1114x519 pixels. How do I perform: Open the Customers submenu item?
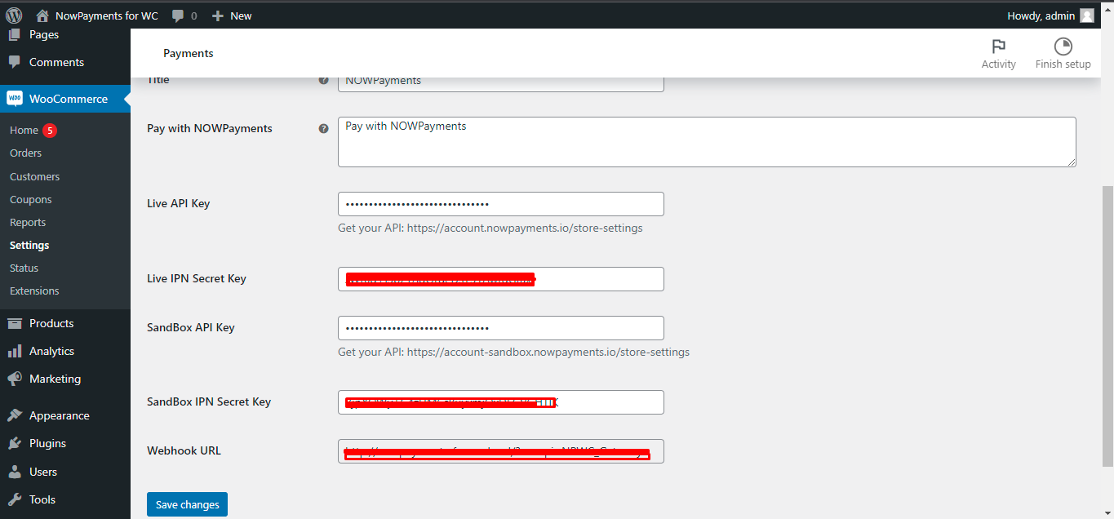tap(34, 176)
